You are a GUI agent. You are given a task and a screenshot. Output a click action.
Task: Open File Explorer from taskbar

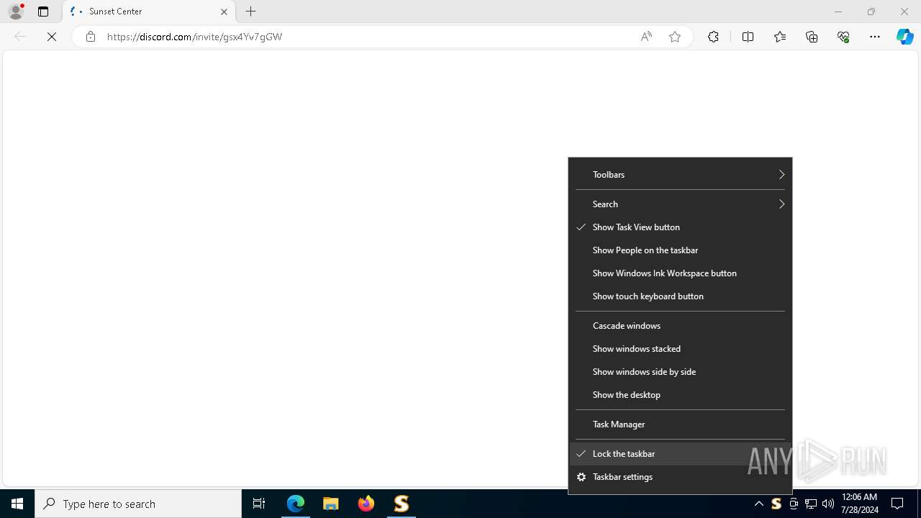331,504
